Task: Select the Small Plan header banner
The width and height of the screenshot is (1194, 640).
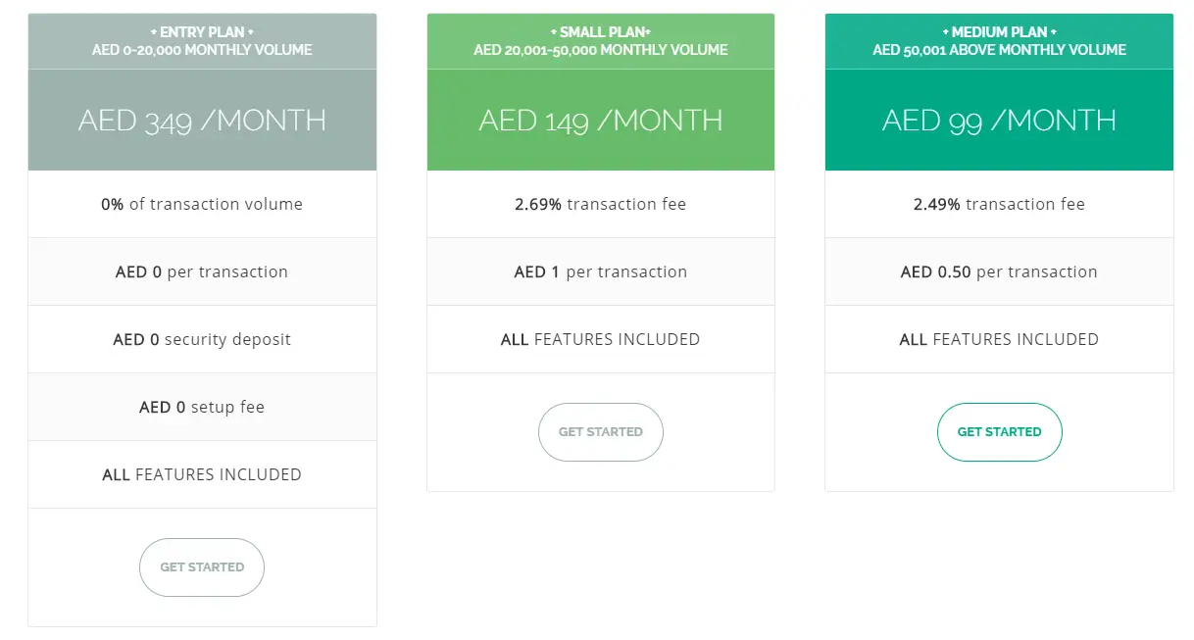Action: click(x=601, y=41)
